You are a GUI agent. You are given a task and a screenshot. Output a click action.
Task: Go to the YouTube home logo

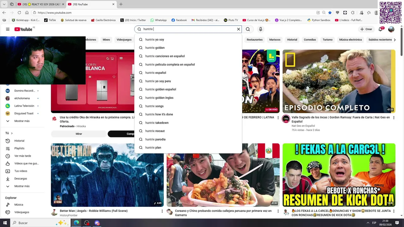point(24,29)
